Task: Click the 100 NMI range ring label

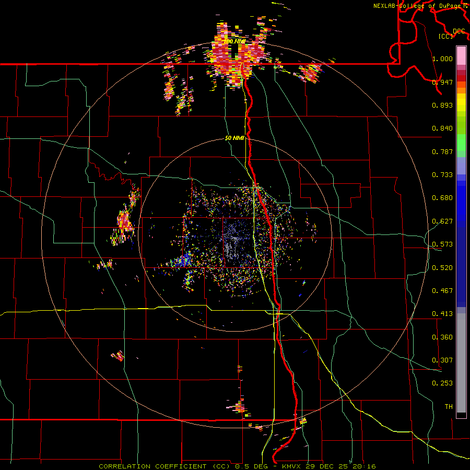Action: pyautogui.click(x=235, y=41)
